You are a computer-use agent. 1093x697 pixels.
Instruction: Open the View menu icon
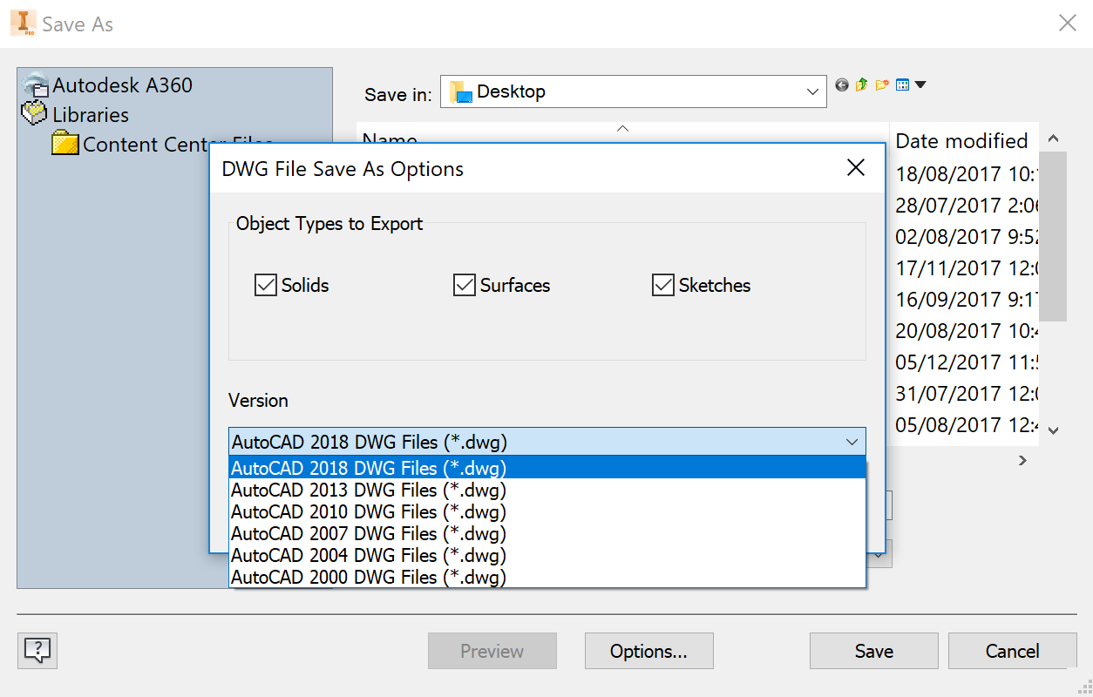click(x=903, y=85)
